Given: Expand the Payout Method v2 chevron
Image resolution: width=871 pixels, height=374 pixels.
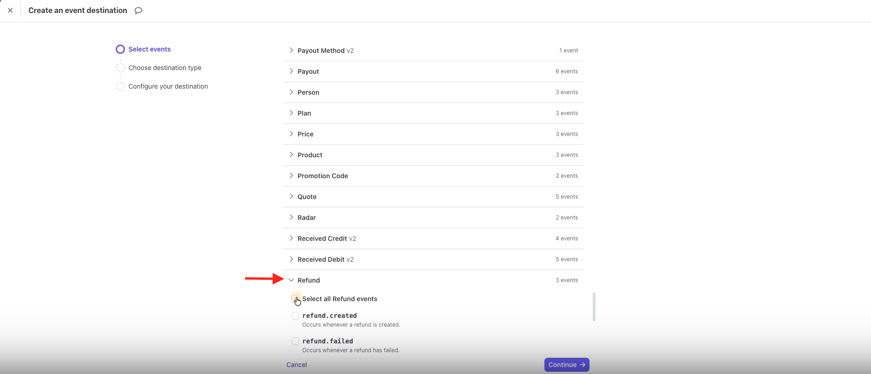Looking at the screenshot, I should 291,50.
